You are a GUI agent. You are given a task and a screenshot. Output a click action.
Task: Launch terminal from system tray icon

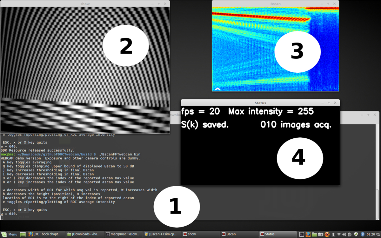[x=302, y=234]
